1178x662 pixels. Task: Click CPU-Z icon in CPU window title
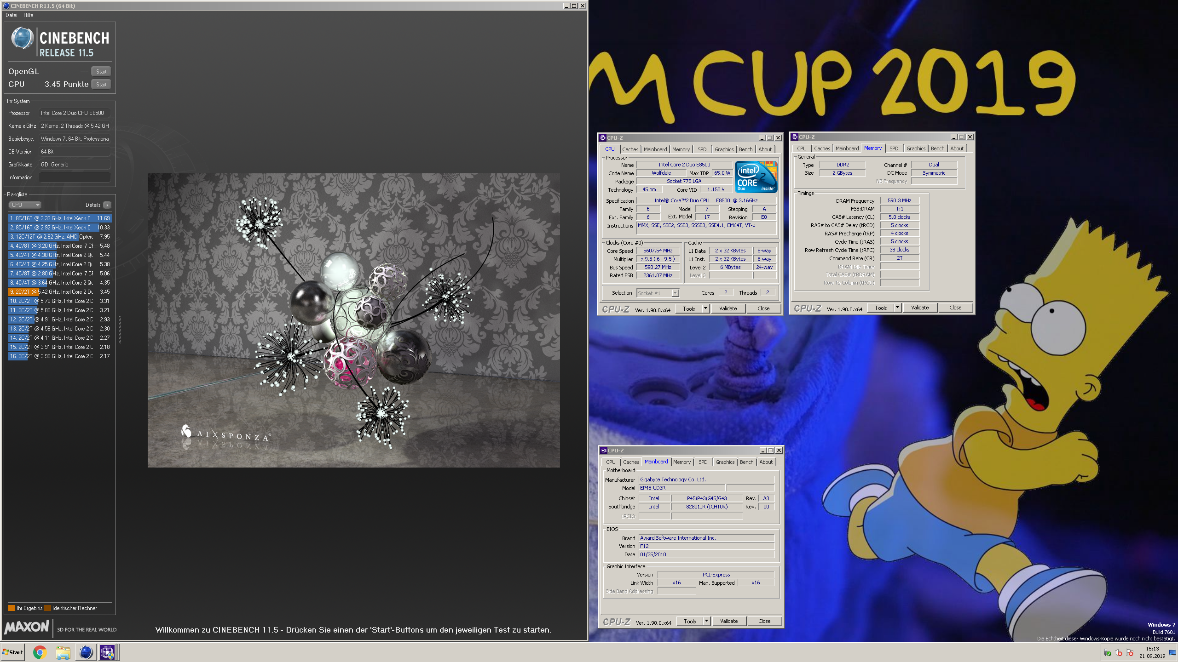click(x=602, y=138)
